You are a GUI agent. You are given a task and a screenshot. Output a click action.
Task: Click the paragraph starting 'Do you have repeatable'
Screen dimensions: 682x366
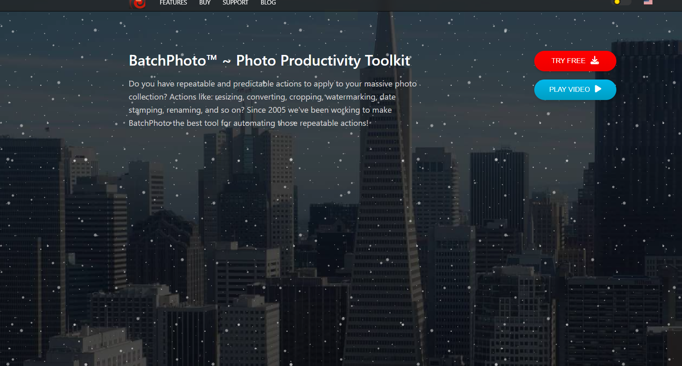[272, 103]
